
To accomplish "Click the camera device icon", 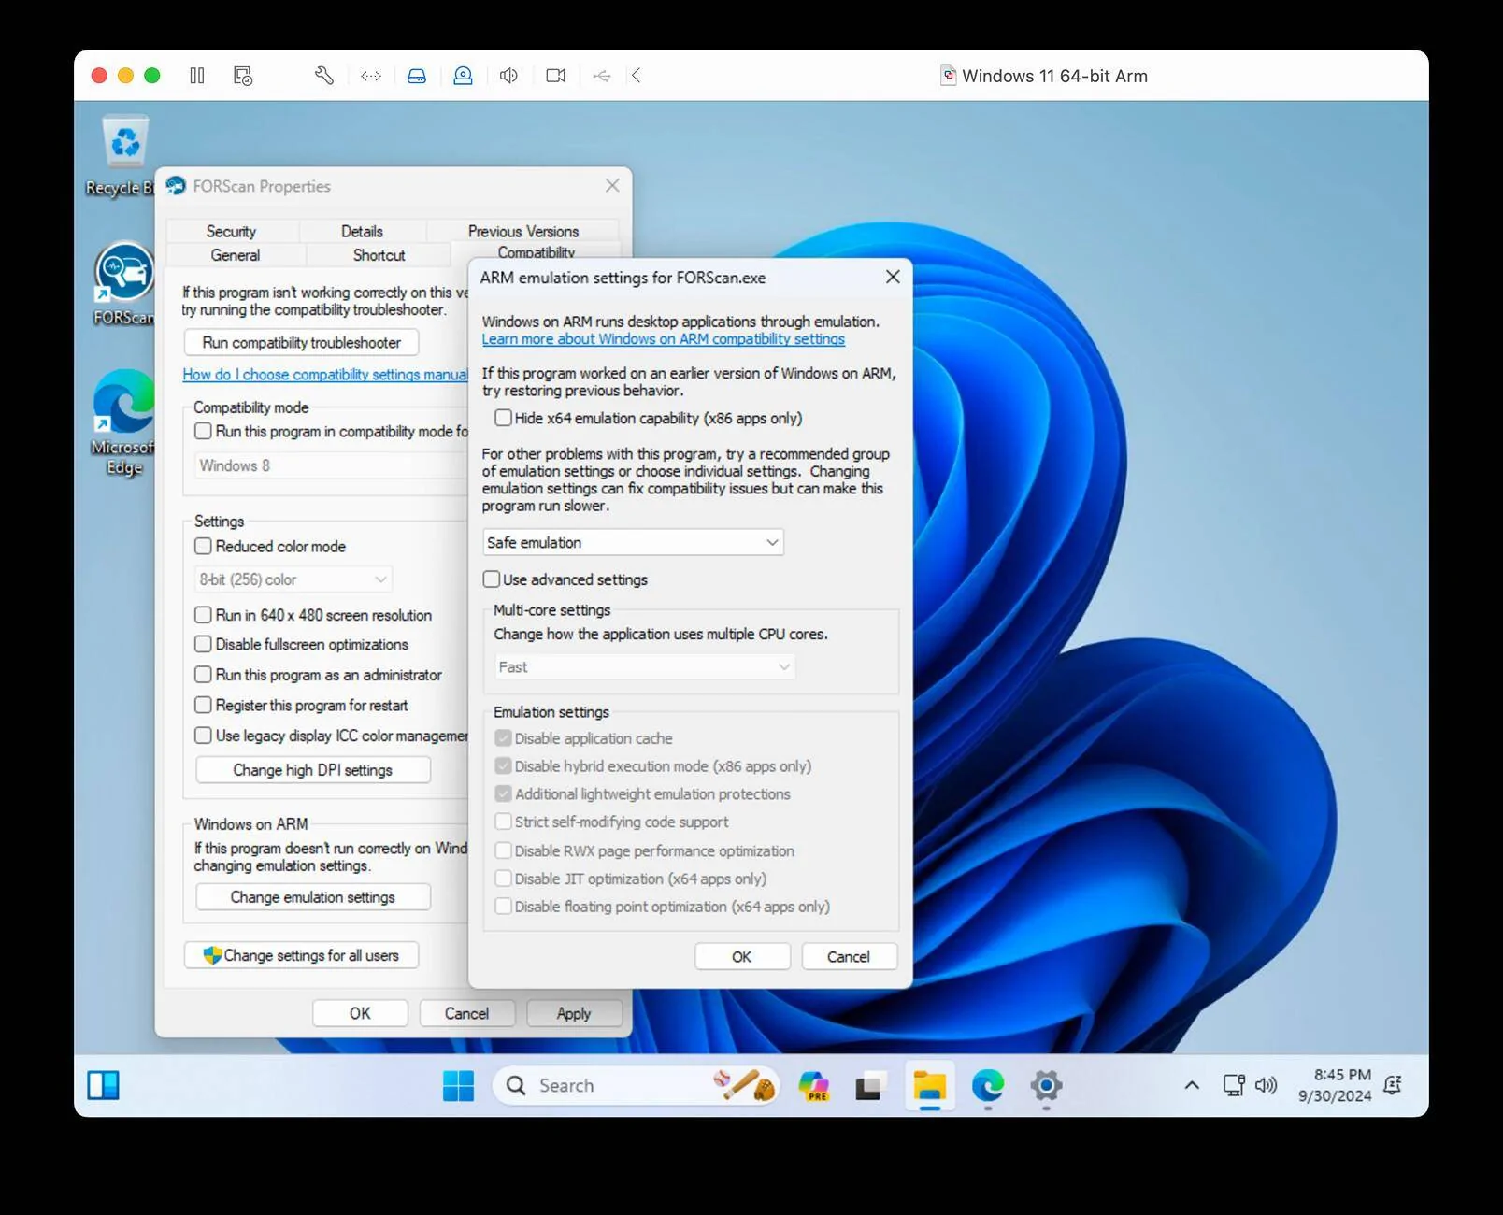I will tap(555, 76).
